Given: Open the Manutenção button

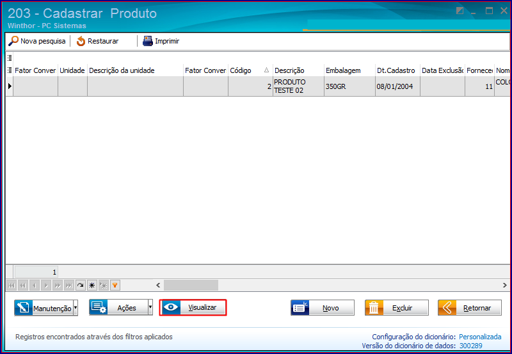Looking at the screenshot, I should (44, 308).
